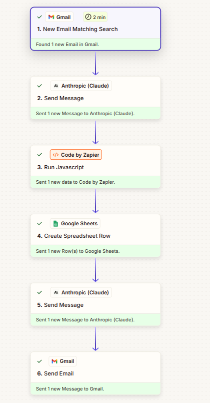Image resolution: width=210 pixels, height=403 pixels.
Task: Click the green checkmark on step 1
Action: [x=39, y=17]
